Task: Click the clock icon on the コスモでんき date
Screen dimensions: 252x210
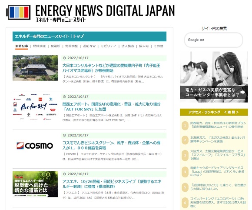Action: pos(64,135)
